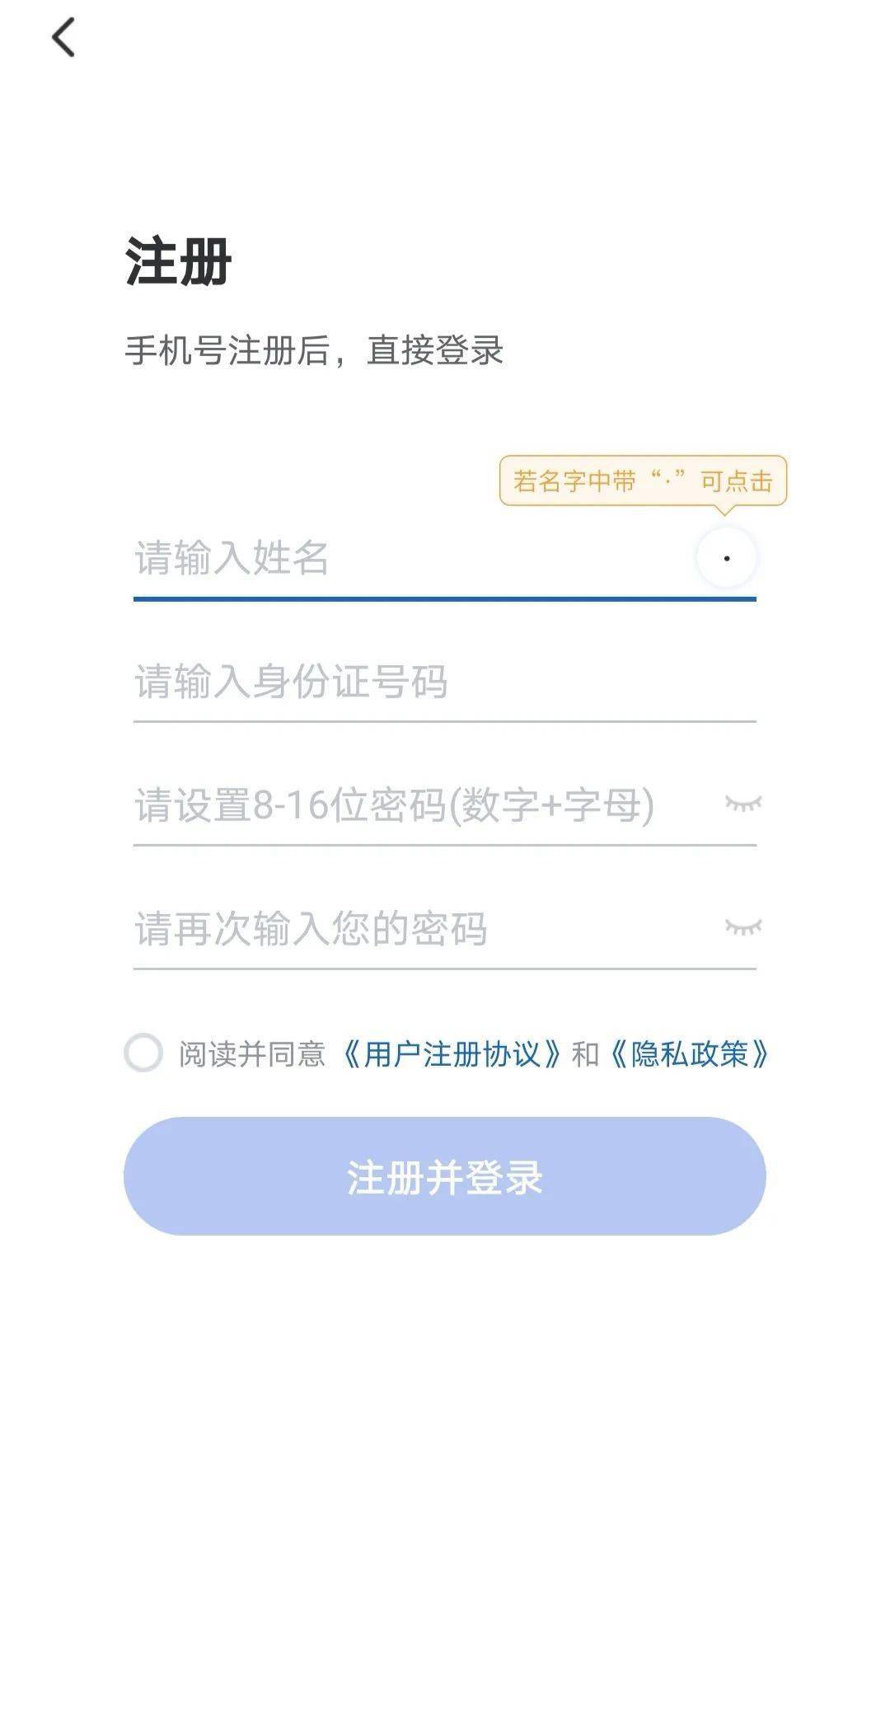Select the 请设置8-16位密码 password field
Screen dimensions: 890x1736
click(412, 805)
